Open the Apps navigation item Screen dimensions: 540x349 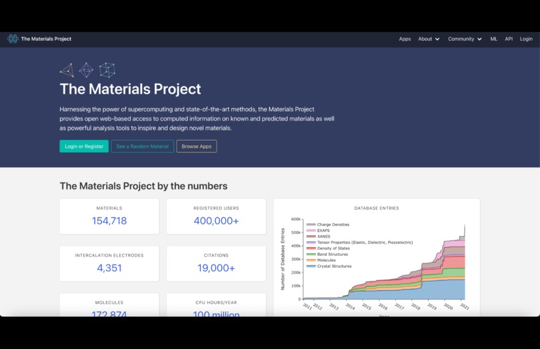(405, 39)
